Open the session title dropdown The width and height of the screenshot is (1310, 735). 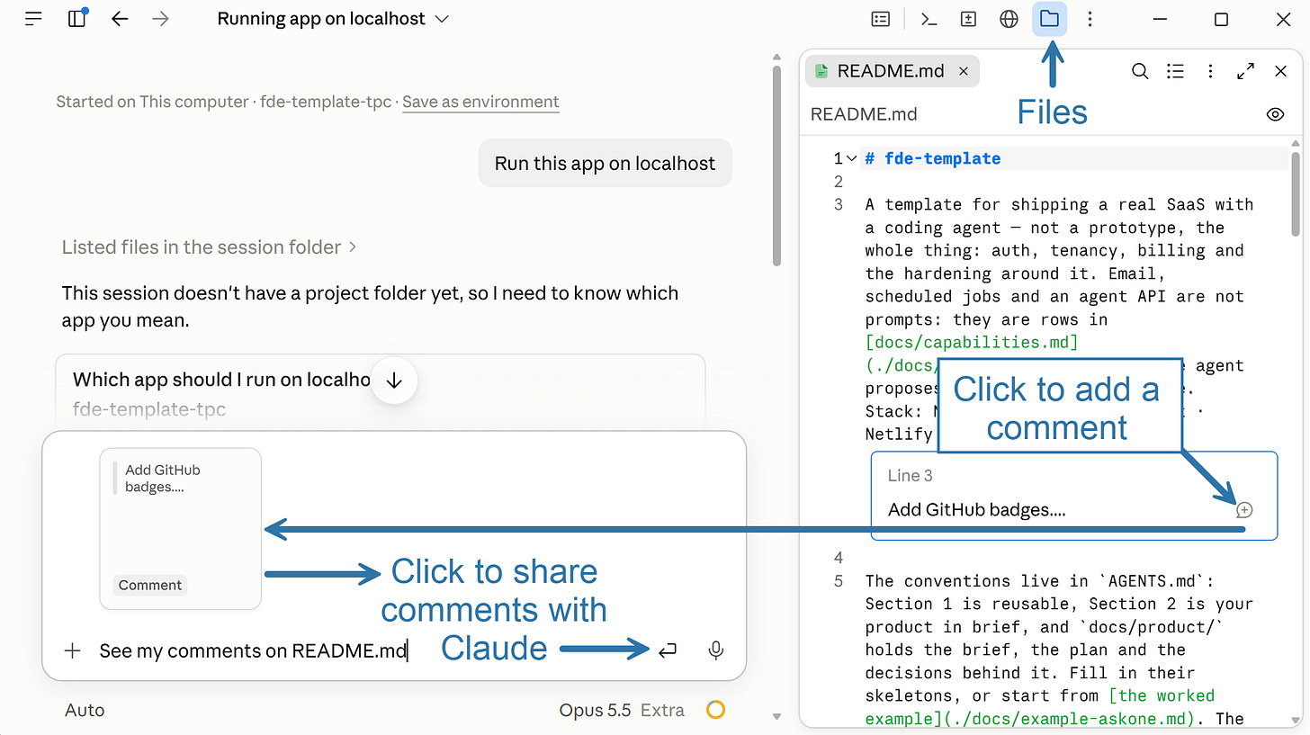point(333,19)
